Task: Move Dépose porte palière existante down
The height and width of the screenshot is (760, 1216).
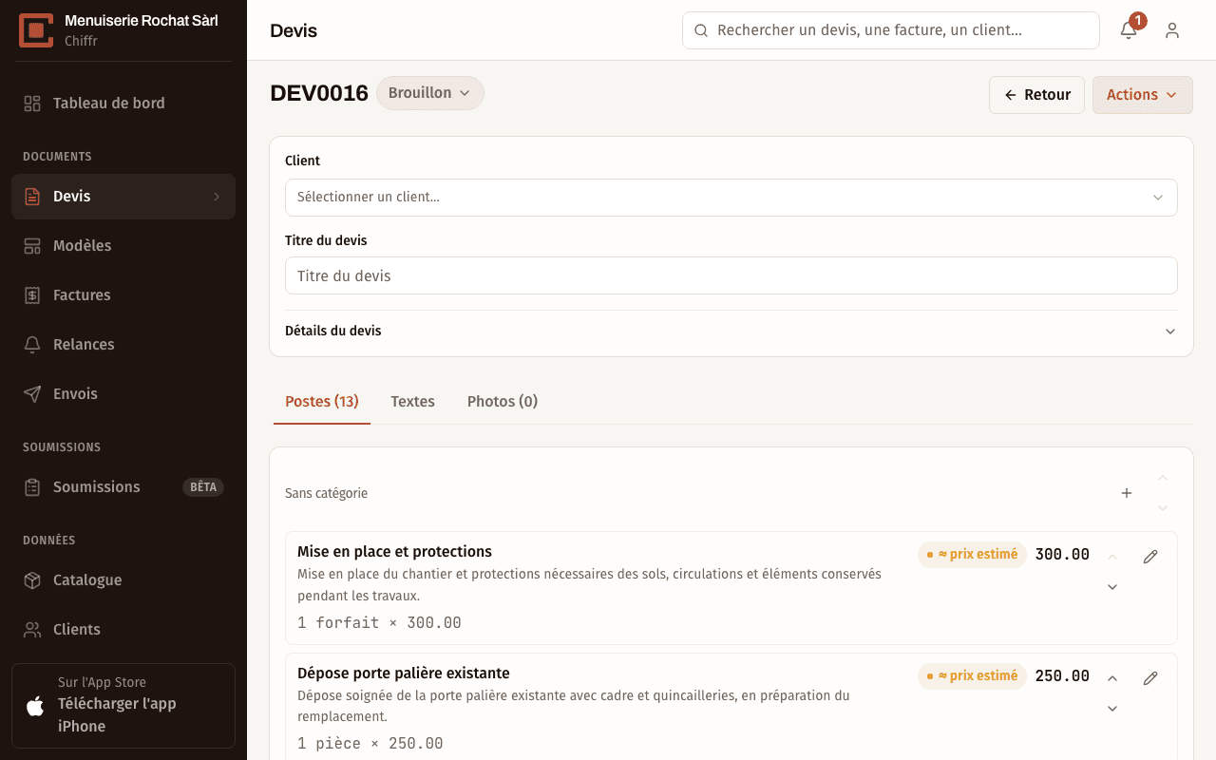Action: 1112,709
